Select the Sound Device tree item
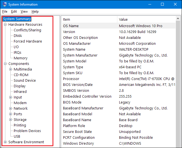The width and height of the screenshot is (182, 148). [25, 81]
